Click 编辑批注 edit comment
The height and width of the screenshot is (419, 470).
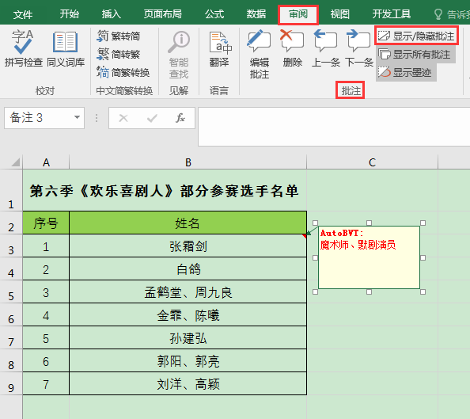pyautogui.click(x=260, y=54)
